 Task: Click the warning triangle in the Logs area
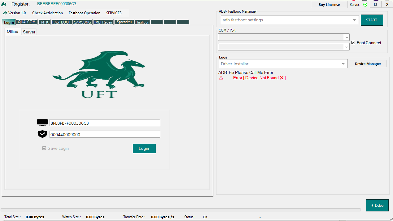click(221, 78)
